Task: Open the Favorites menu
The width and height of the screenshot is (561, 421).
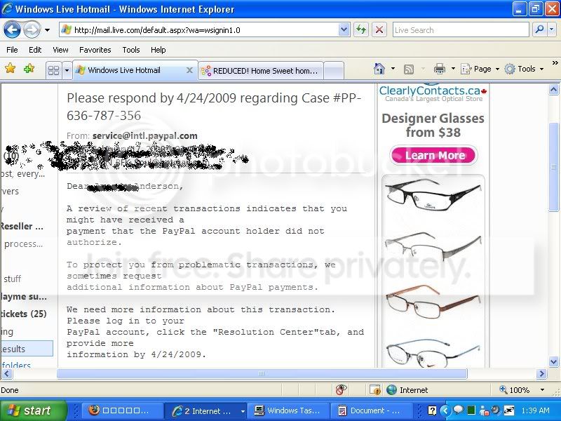Action: click(x=95, y=50)
